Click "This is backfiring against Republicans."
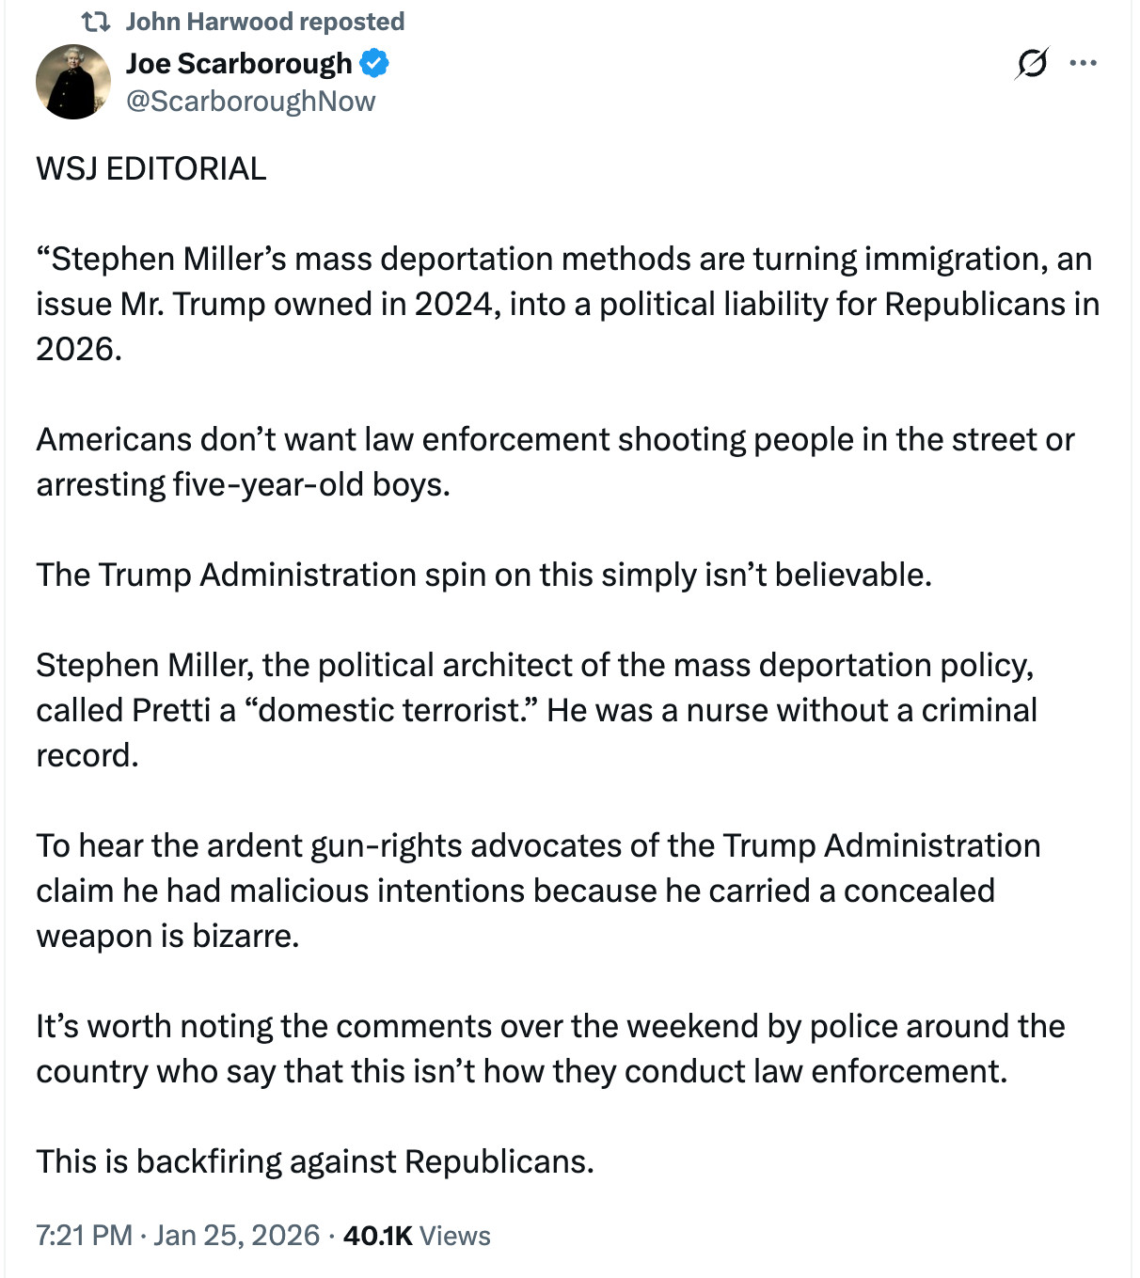 [x=315, y=1161]
